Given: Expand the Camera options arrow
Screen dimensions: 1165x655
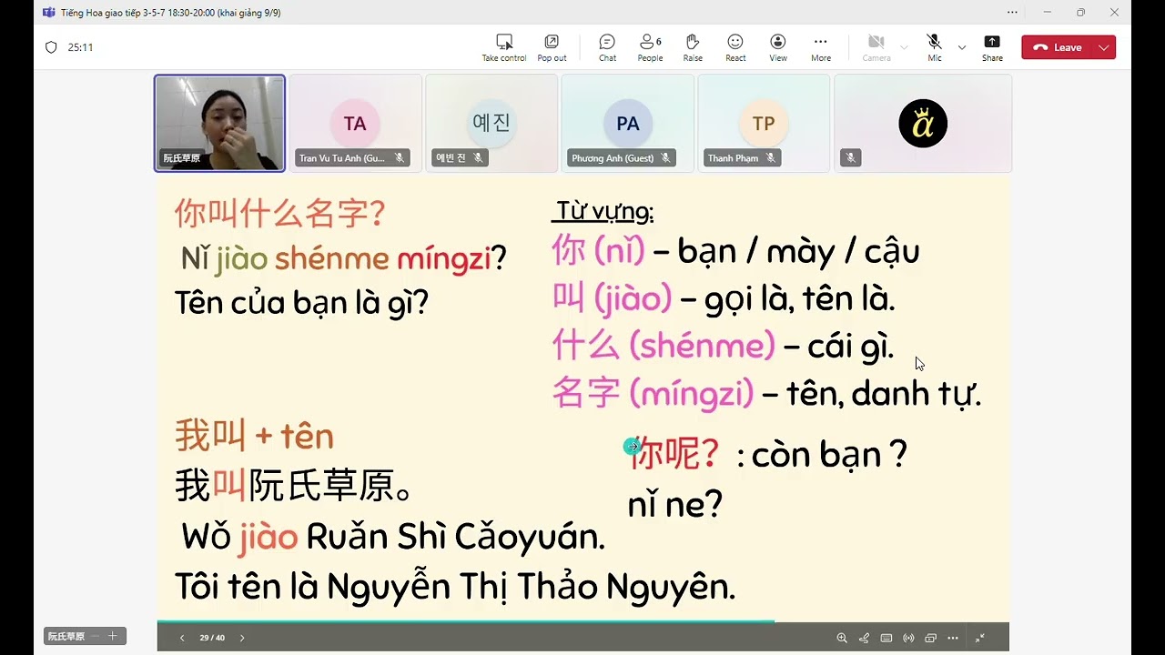Looking at the screenshot, I should click(904, 47).
